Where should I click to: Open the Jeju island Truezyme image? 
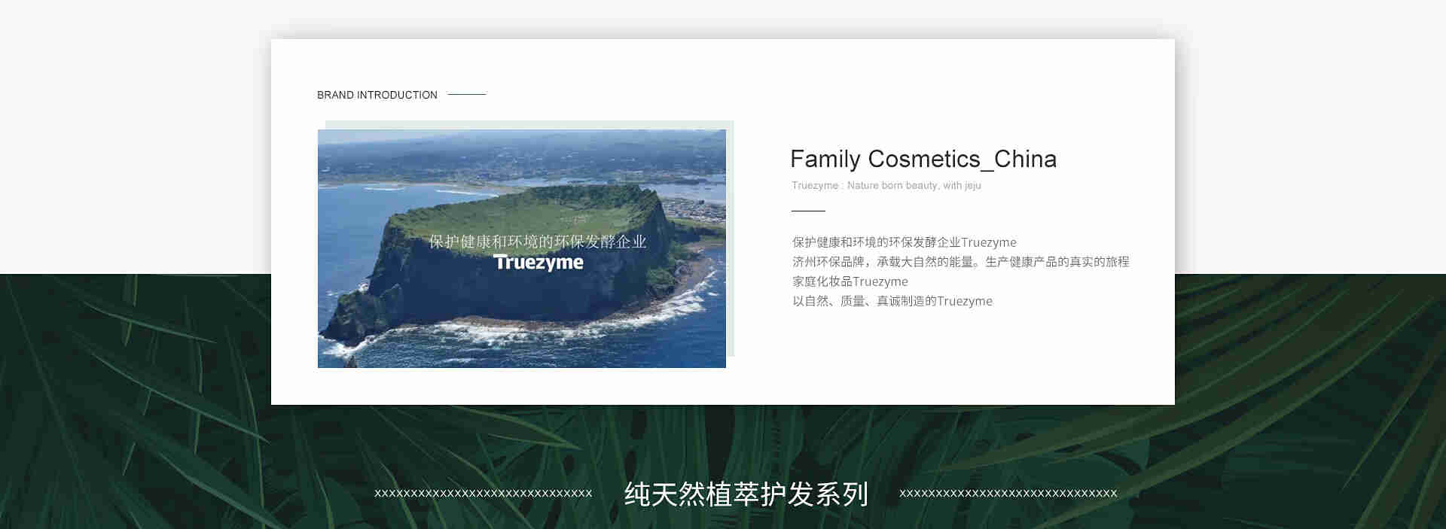coord(521,248)
